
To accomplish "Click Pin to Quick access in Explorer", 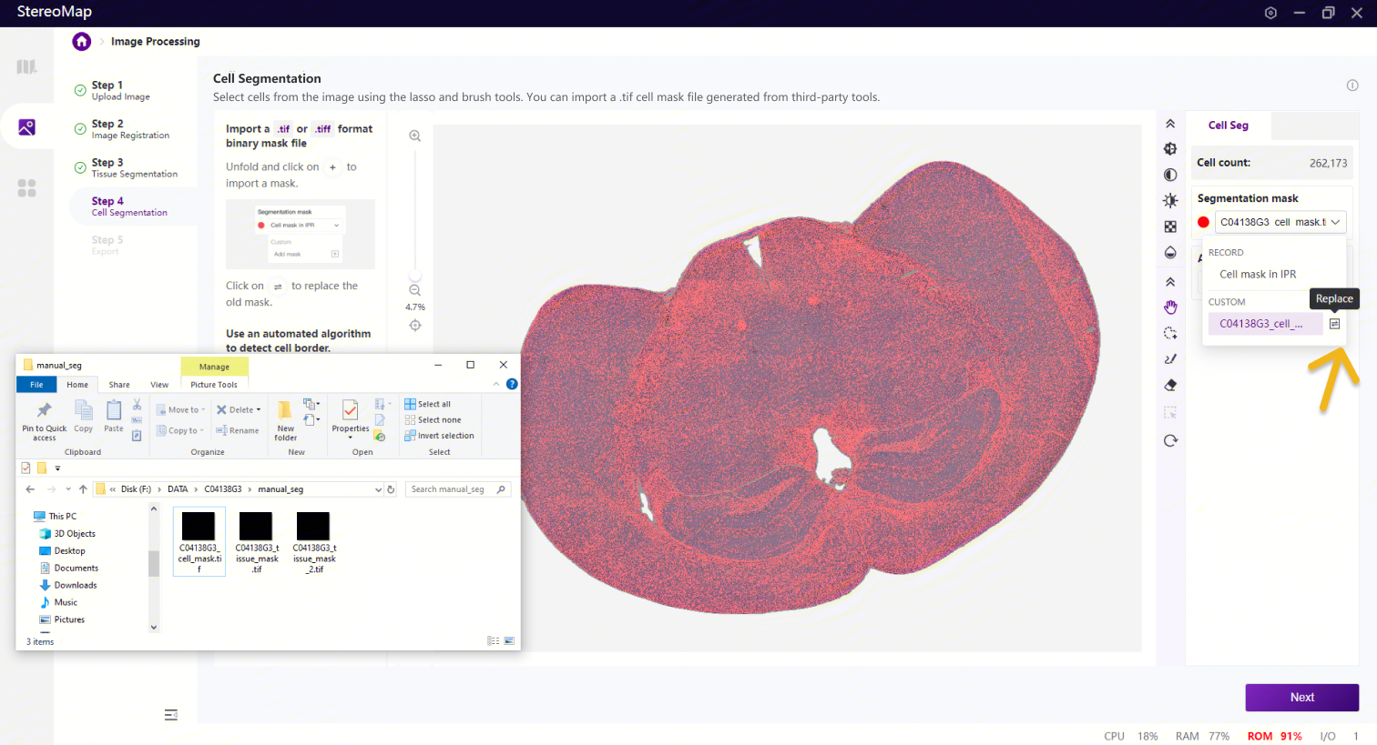I will click(45, 420).
